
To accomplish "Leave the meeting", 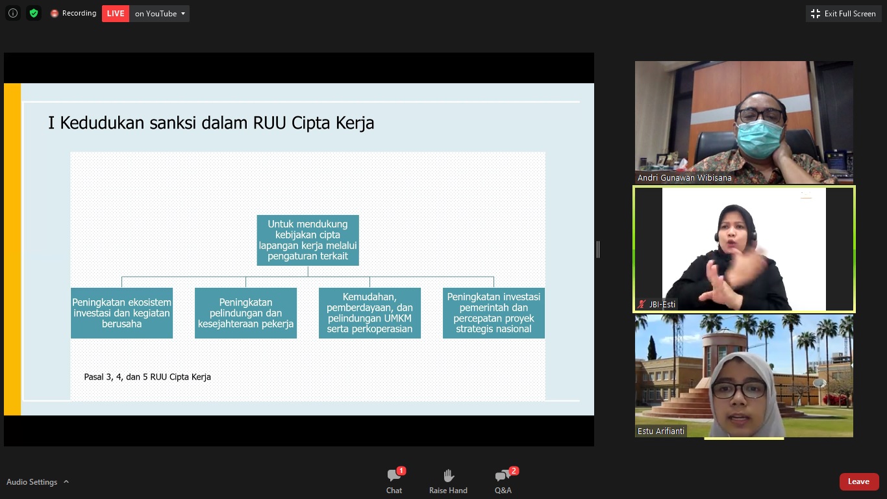I will coord(858,481).
